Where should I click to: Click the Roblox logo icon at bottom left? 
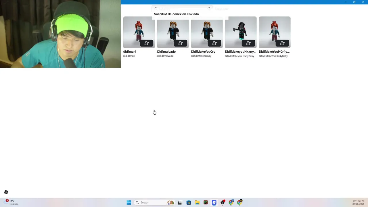click(6, 192)
